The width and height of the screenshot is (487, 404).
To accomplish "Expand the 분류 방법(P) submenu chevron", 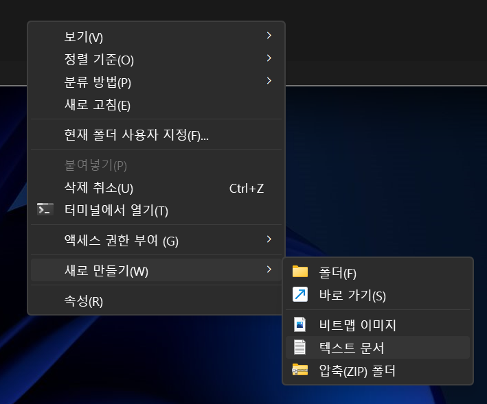I will point(269,81).
